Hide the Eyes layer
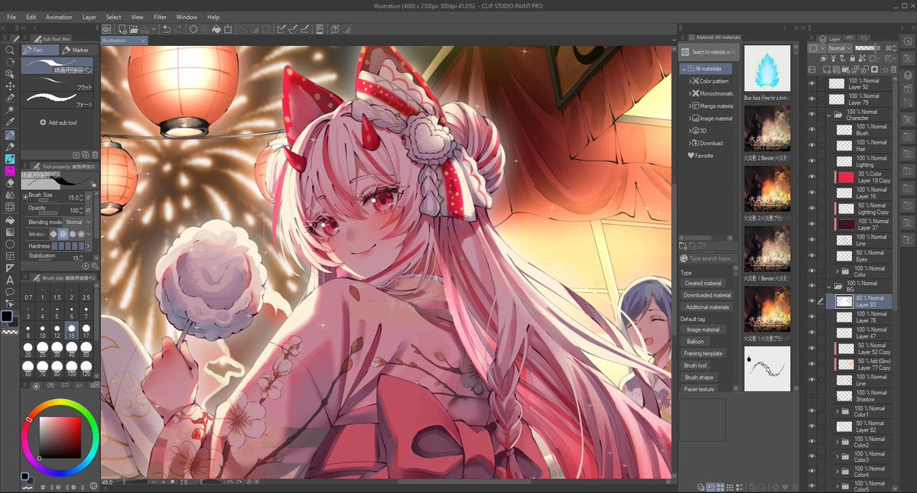The image size is (917, 493). pyautogui.click(x=811, y=256)
